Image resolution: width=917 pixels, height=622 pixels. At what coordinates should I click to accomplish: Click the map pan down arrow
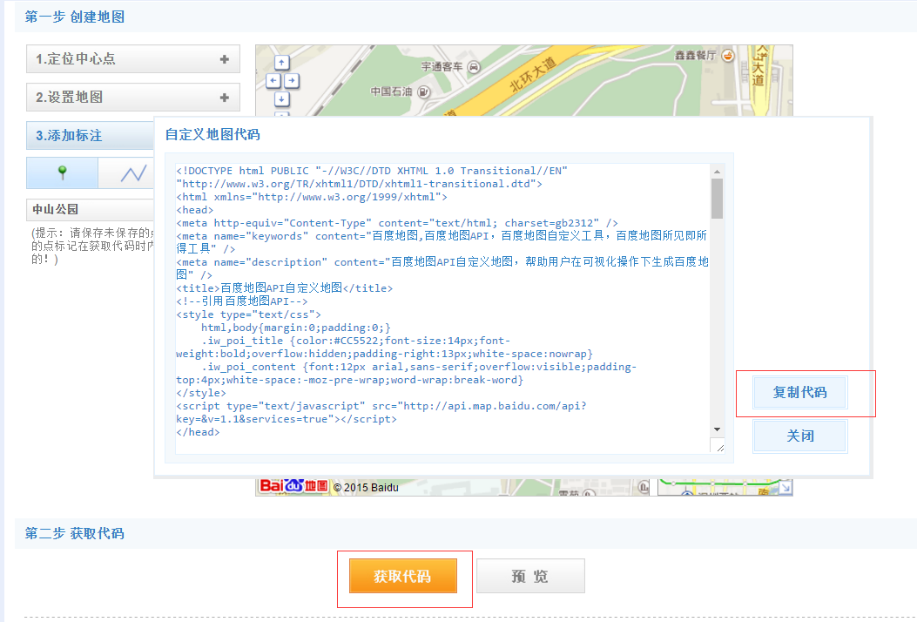point(282,99)
